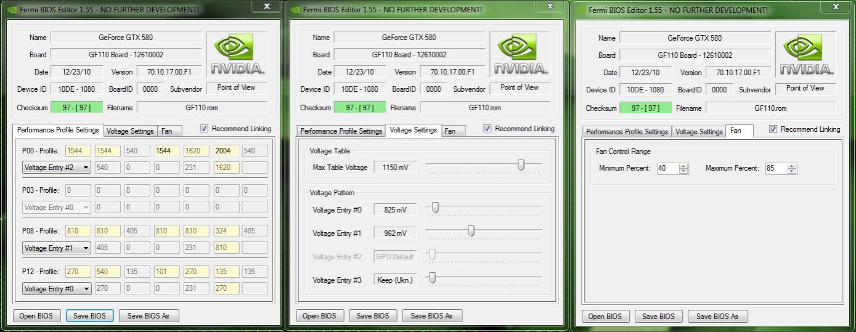The height and width of the screenshot is (332, 856).
Task: Click the Board field GF110 Board - 12610002 in the right window
Action: tap(695, 55)
